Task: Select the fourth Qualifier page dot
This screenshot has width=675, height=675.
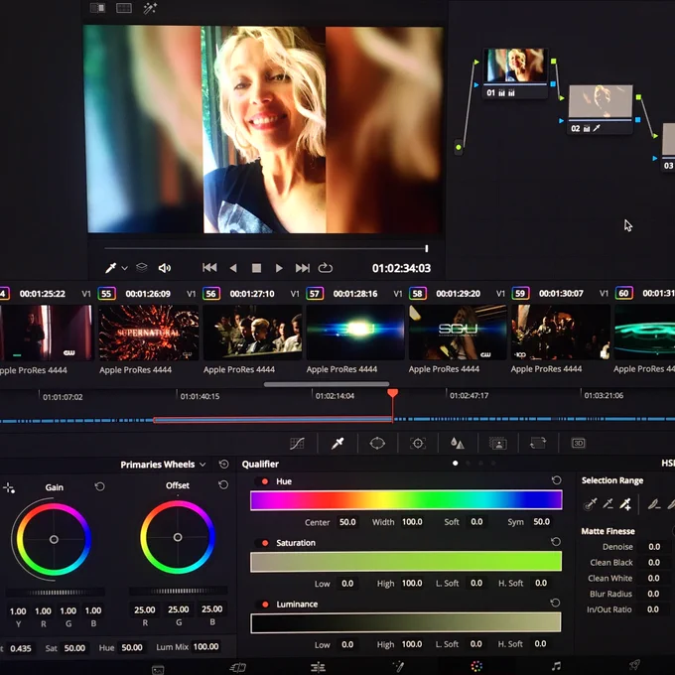Action: pos(493,464)
